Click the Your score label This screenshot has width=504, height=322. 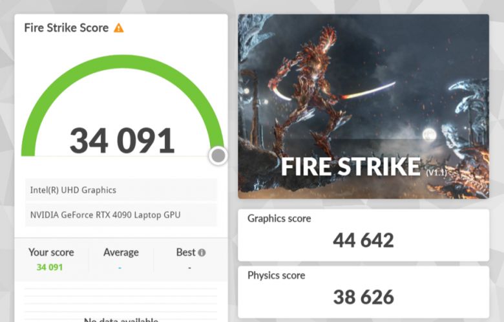pyautogui.click(x=51, y=252)
